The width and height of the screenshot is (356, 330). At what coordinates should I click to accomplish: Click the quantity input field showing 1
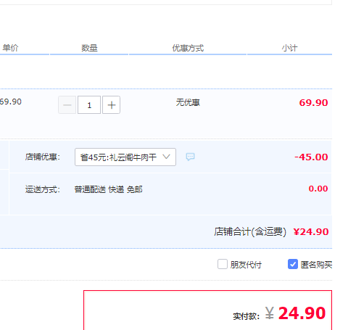89,105
